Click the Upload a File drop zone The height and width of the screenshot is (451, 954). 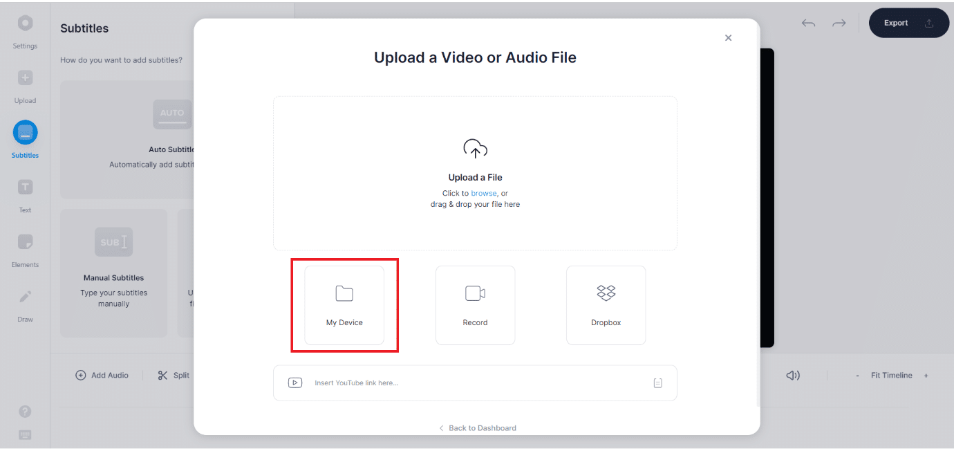coord(475,173)
